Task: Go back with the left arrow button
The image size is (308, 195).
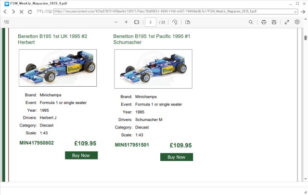Action: coord(5,11)
